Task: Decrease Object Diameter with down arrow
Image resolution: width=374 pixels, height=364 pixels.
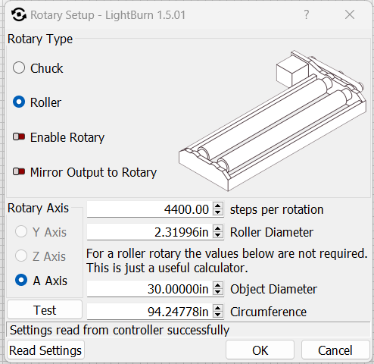Action: coord(218,292)
